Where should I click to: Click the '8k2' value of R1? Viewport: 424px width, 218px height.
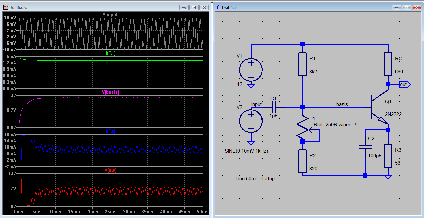click(x=313, y=71)
